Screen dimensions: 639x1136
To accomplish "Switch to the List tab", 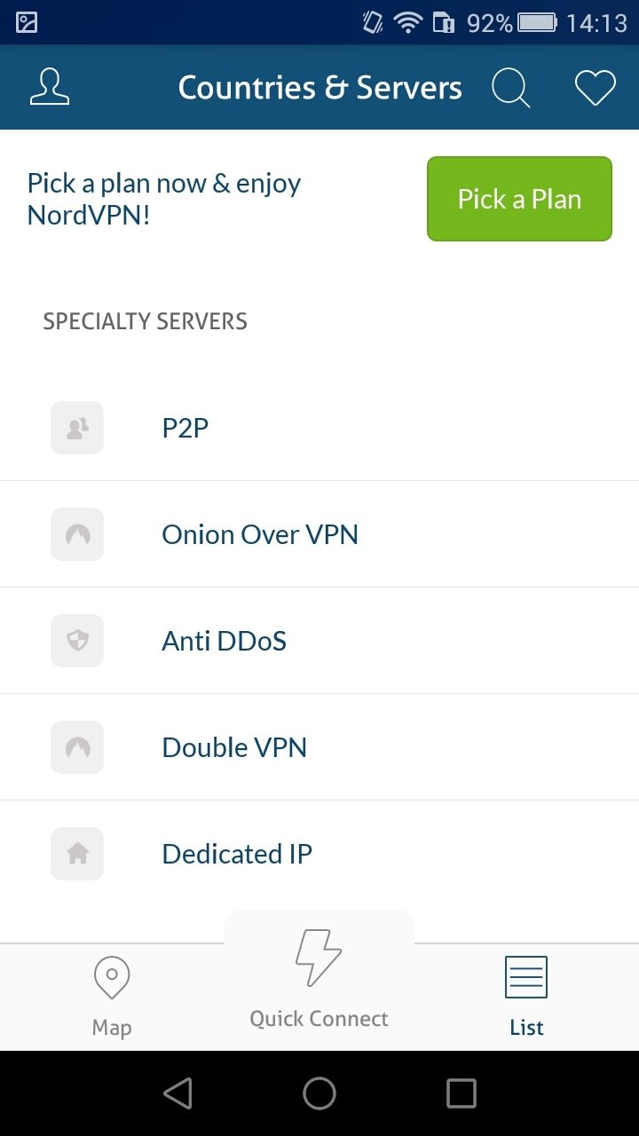I will pos(526,996).
